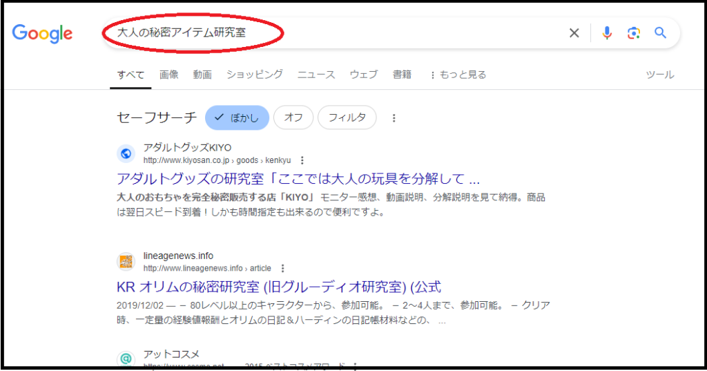Click the lineagenews.info site favicon
This screenshot has width=707, height=371.
point(126,261)
